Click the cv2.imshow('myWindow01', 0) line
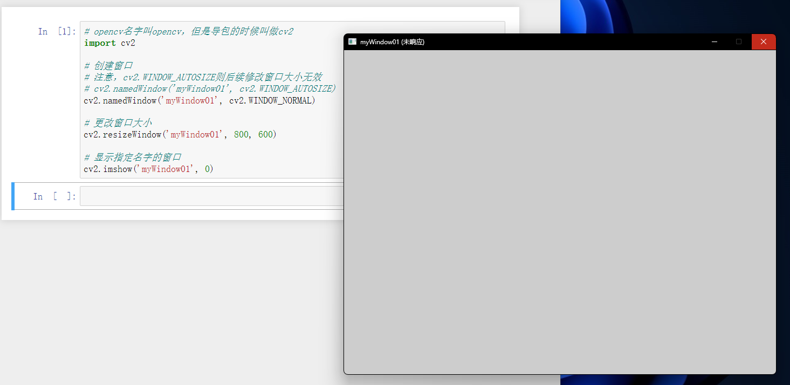The image size is (790, 385). [149, 169]
